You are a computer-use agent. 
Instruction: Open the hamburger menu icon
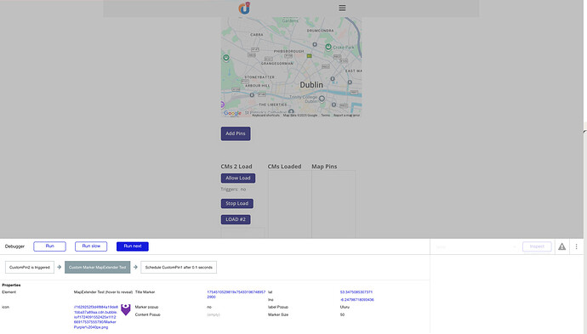[342, 8]
